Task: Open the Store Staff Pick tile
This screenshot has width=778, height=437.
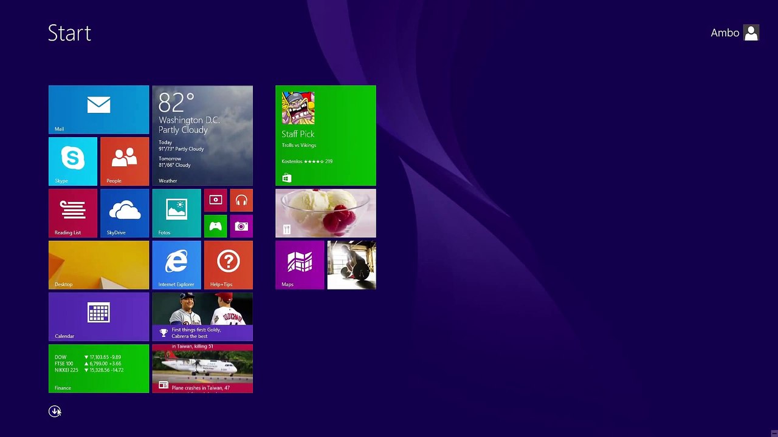Action: [x=326, y=135]
